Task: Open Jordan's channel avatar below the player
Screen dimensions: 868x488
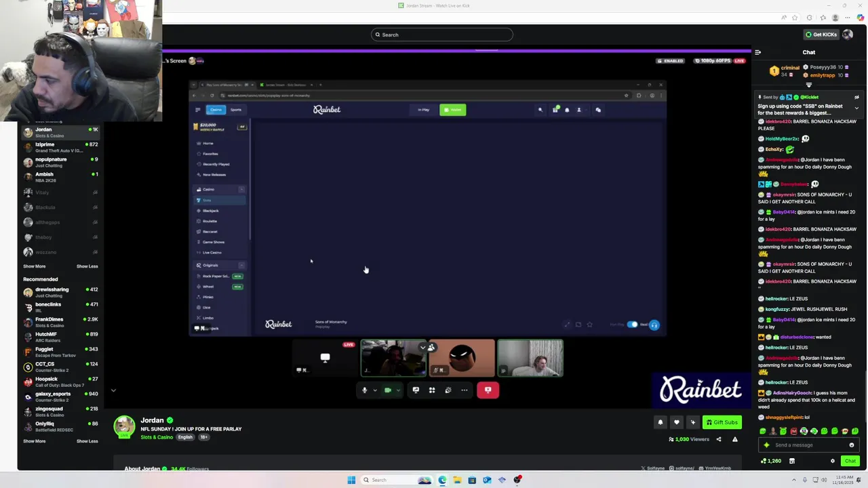Action: (x=124, y=426)
